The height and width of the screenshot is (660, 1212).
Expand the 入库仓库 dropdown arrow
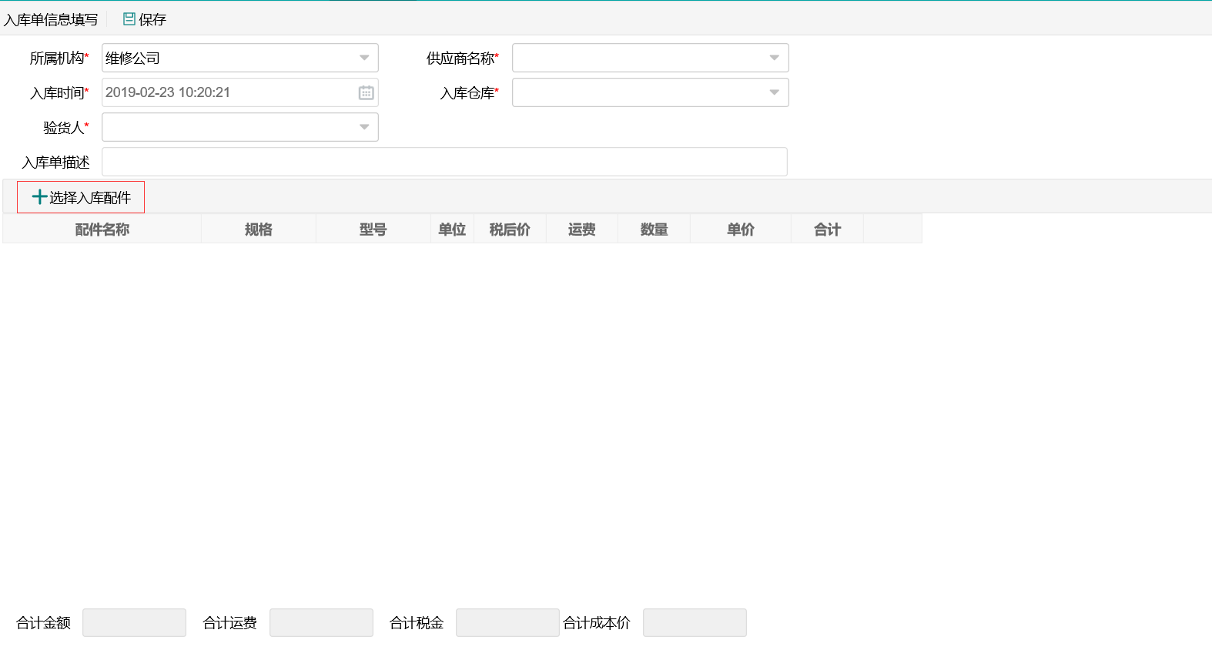[x=775, y=92]
